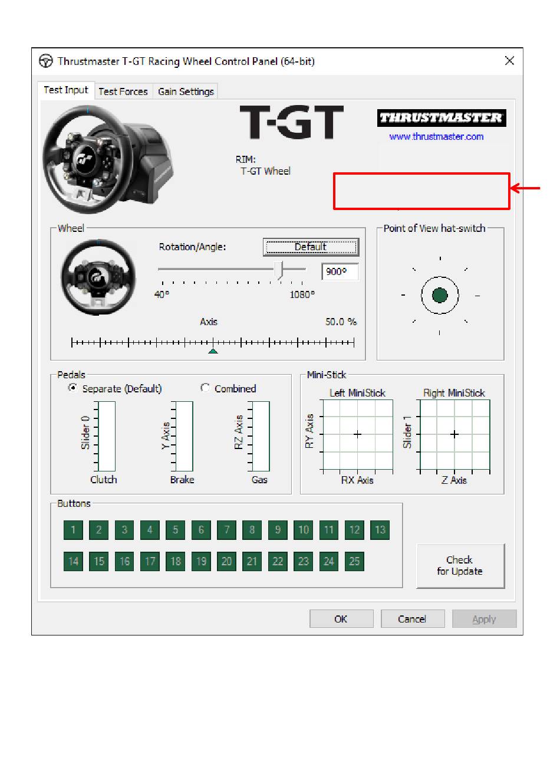Reset rotation angle with Default button

click(311, 247)
